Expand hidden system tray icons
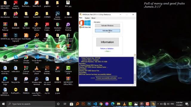Viewport: 191px width, 107px height. (x=158, y=104)
